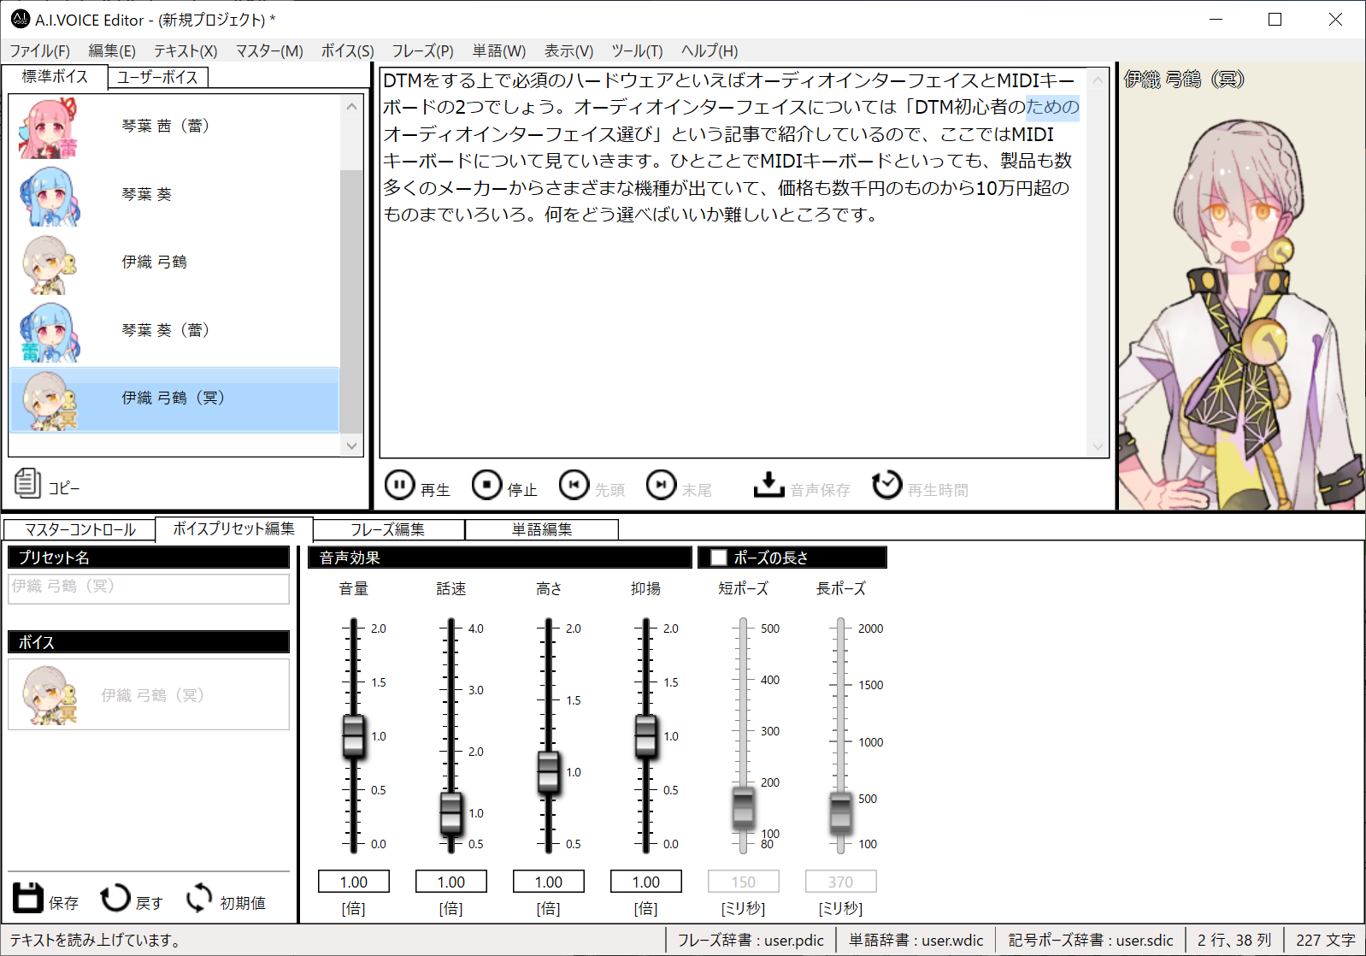Select the 琴葉 葵 voice avatar
This screenshot has height=956, width=1366.
point(49,196)
